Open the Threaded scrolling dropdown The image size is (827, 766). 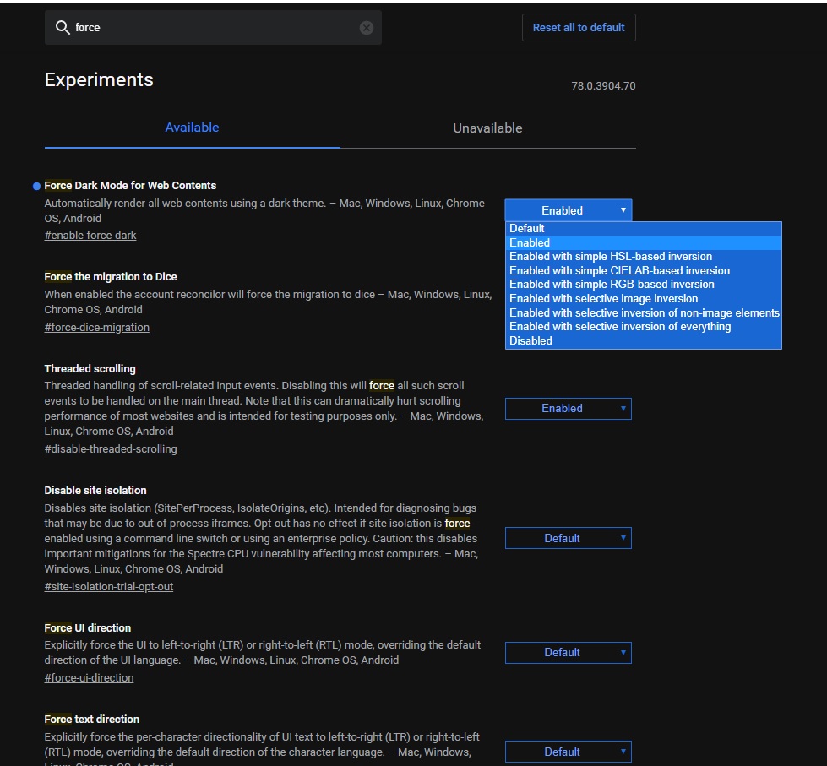click(x=568, y=409)
